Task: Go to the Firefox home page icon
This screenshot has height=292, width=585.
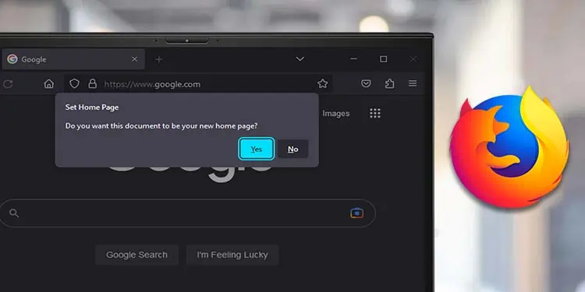Action: click(x=49, y=84)
